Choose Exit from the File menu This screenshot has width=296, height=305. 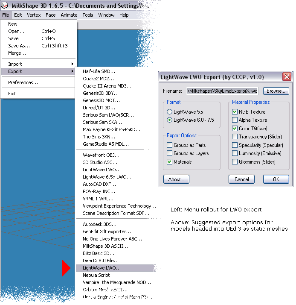point(38,94)
